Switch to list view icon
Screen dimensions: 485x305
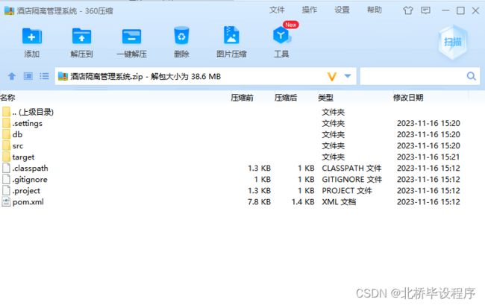click(x=44, y=76)
